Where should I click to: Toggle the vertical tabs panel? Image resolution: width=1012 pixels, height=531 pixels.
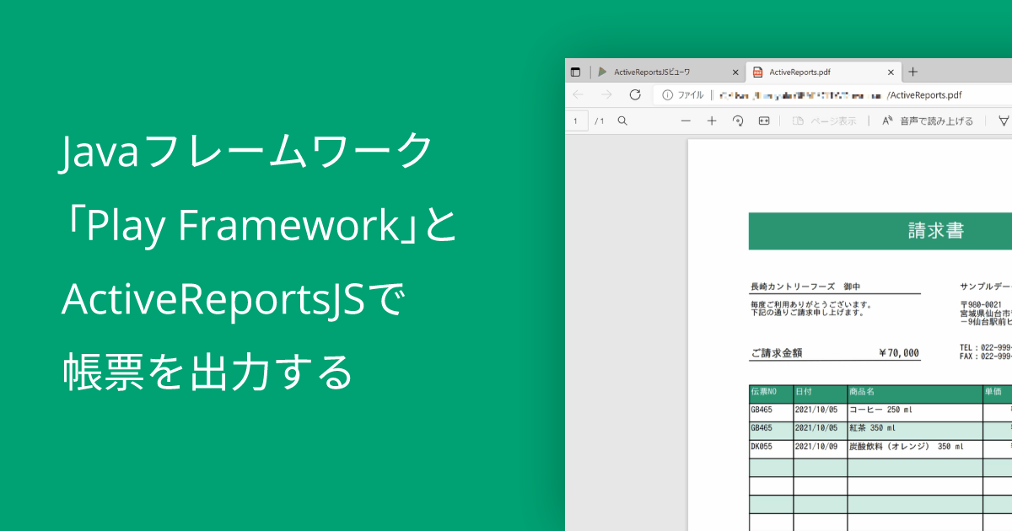[576, 72]
